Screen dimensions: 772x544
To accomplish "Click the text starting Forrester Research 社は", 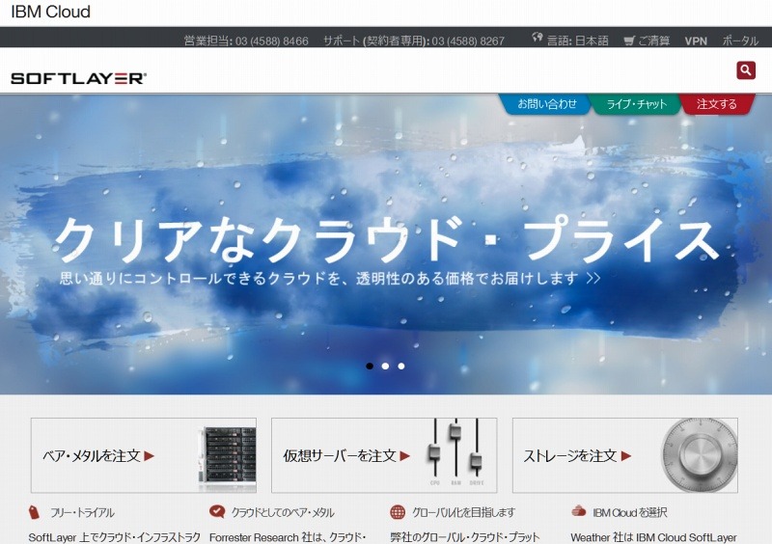I will [x=288, y=537].
